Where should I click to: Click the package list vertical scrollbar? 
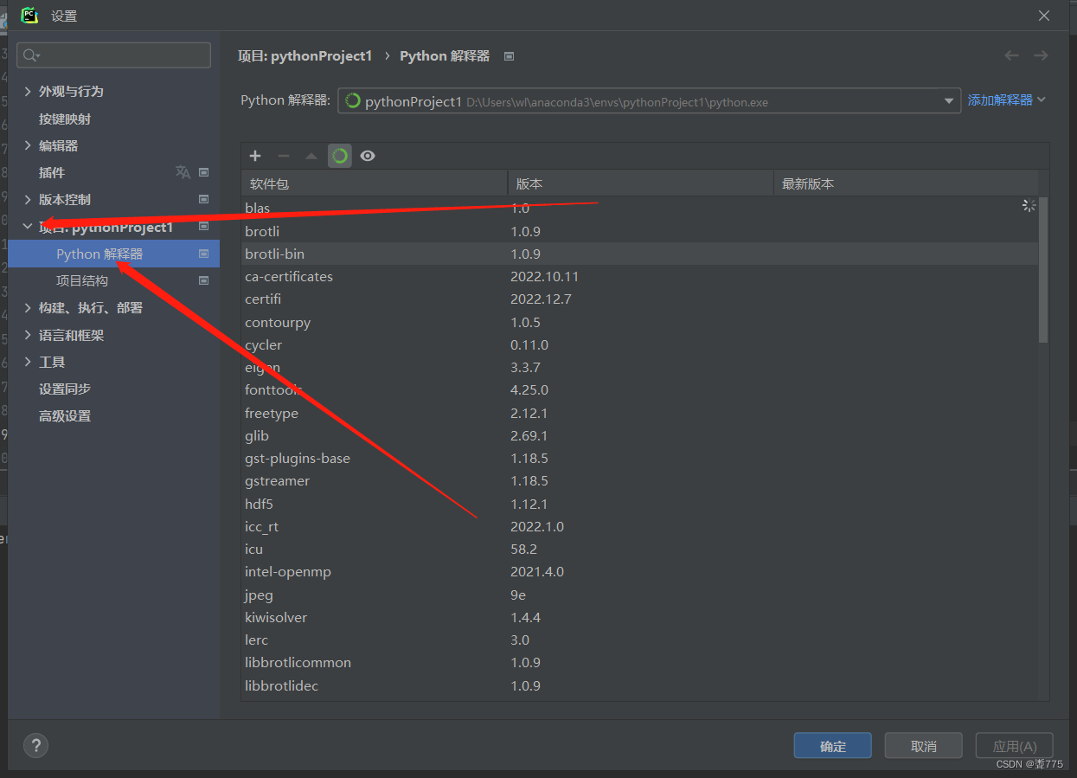click(x=1043, y=269)
